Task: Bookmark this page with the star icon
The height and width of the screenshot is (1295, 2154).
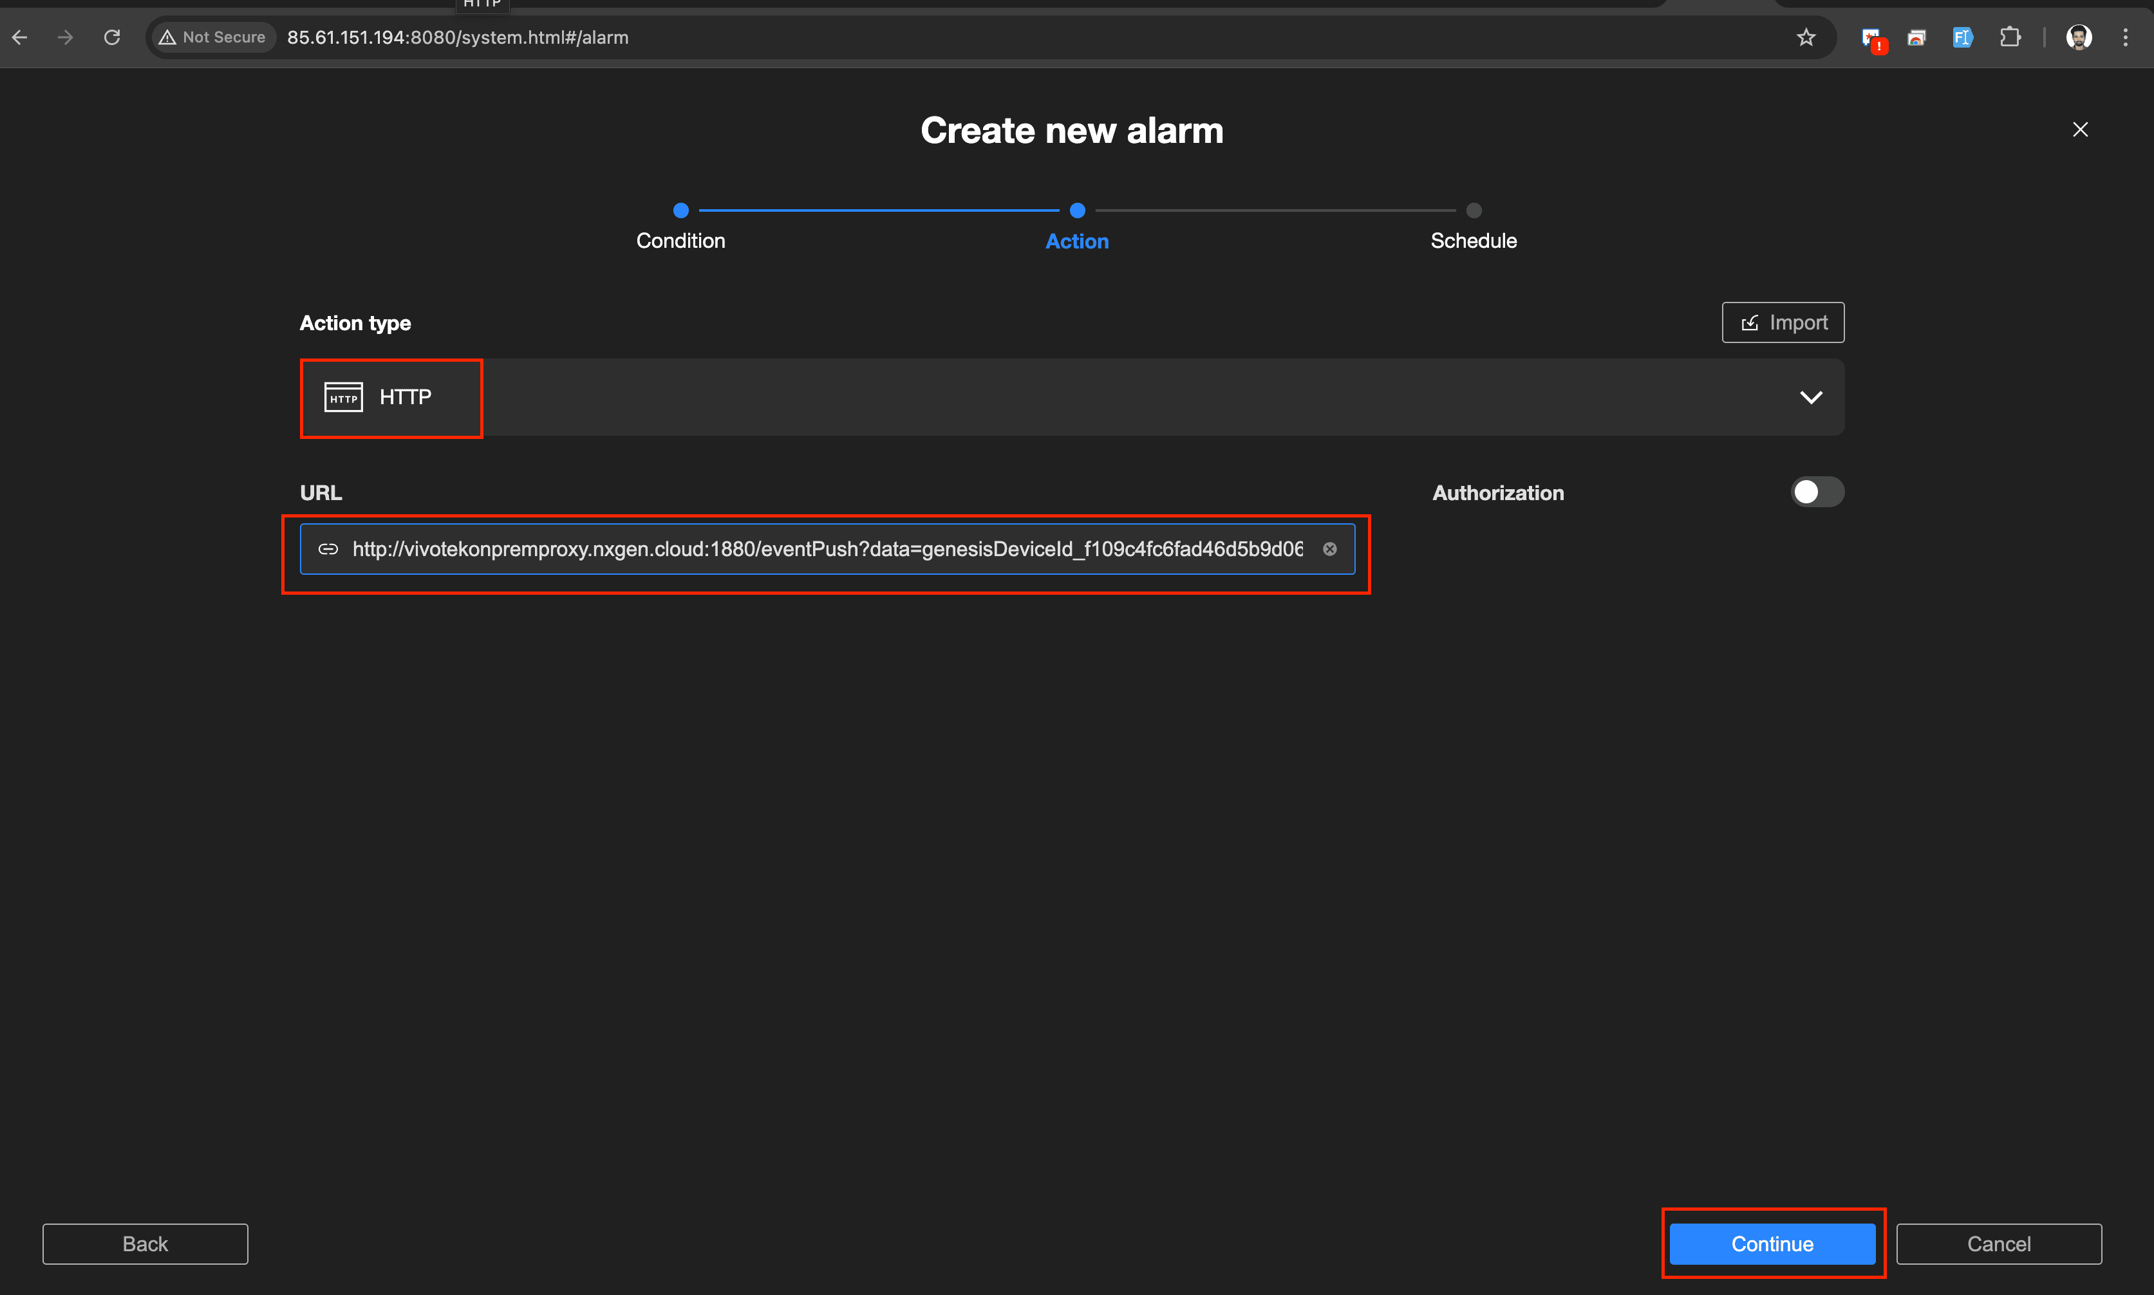Action: click(1806, 37)
